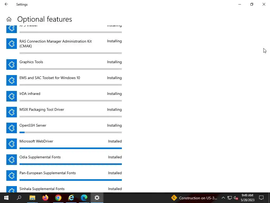Click the Odia Supplemental Fonts label
Image resolution: width=270 pixels, height=203 pixels.
[x=40, y=157]
